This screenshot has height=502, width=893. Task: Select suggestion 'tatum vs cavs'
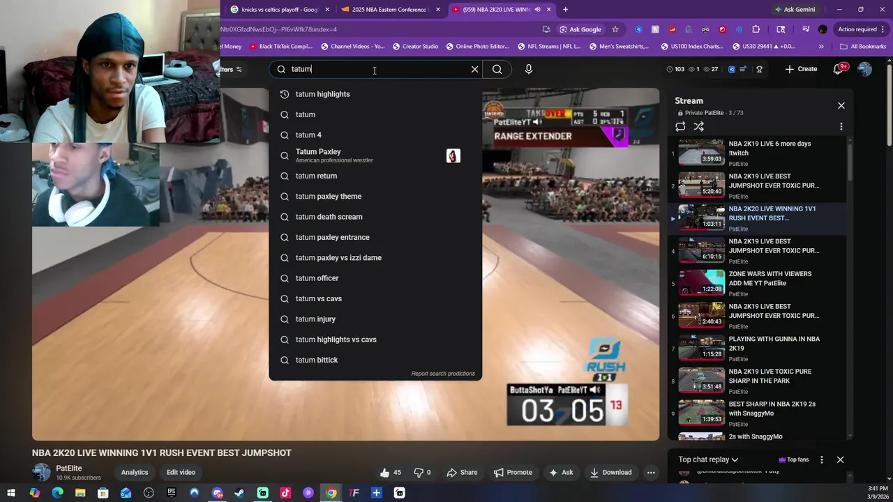(x=375, y=298)
